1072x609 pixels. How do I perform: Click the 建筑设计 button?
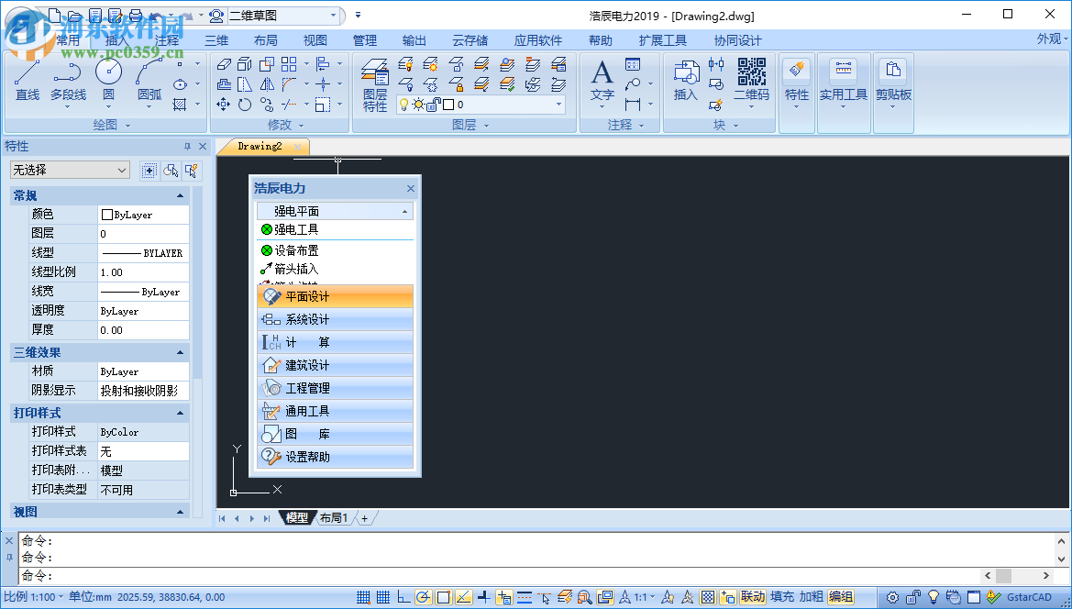click(335, 365)
